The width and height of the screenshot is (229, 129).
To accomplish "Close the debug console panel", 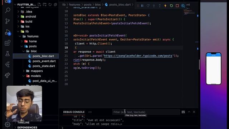I will (x=194, y=112).
